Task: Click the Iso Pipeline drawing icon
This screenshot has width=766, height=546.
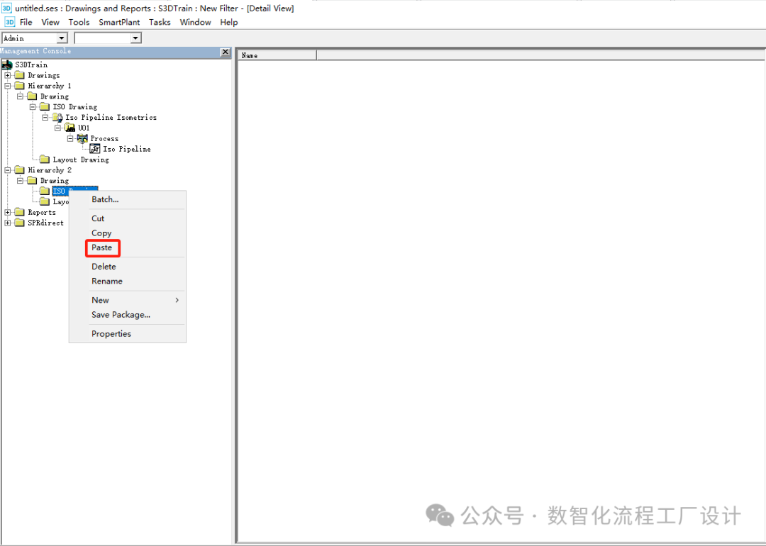Action: (x=95, y=149)
